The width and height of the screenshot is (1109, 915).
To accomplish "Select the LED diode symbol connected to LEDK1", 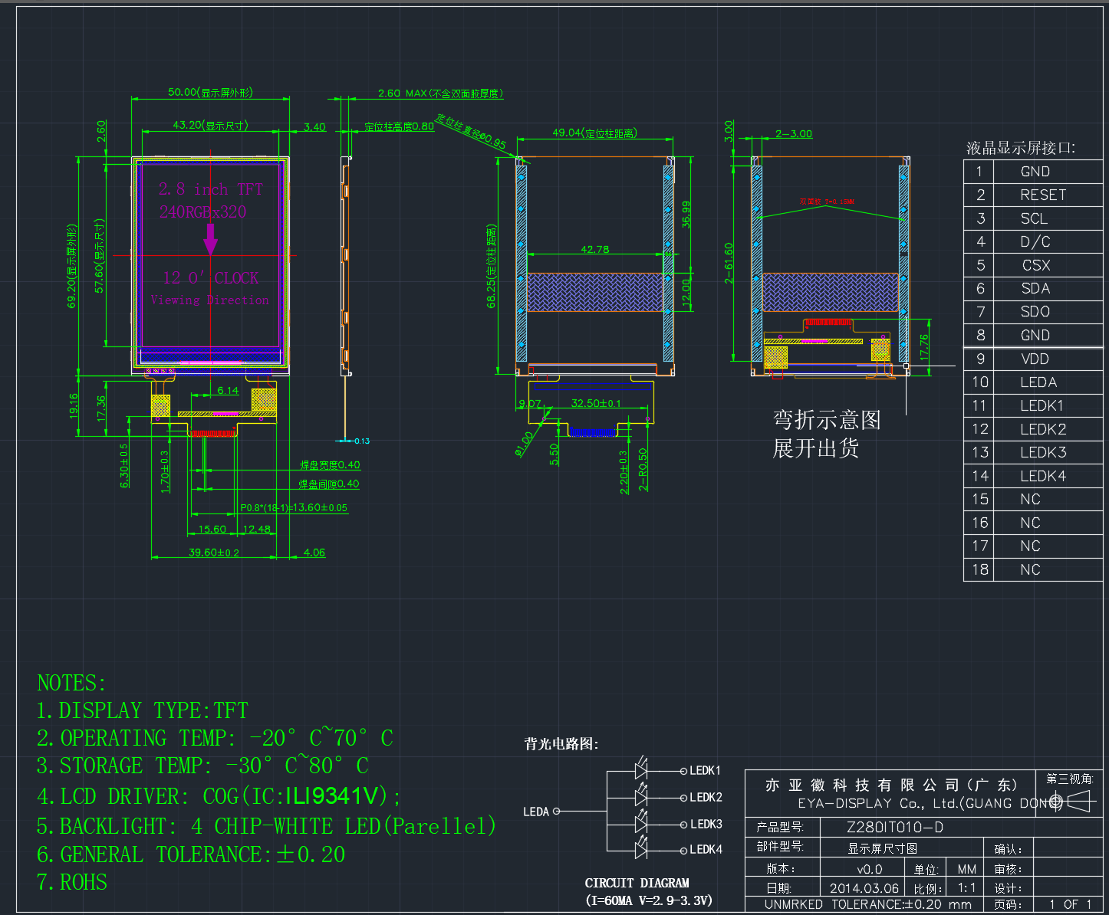I will (x=642, y=769).
